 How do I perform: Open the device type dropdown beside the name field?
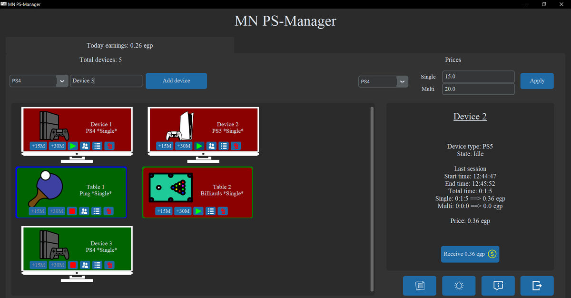point(39,81)
